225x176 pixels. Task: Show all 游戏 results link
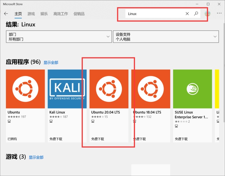[x=36, y=157]
